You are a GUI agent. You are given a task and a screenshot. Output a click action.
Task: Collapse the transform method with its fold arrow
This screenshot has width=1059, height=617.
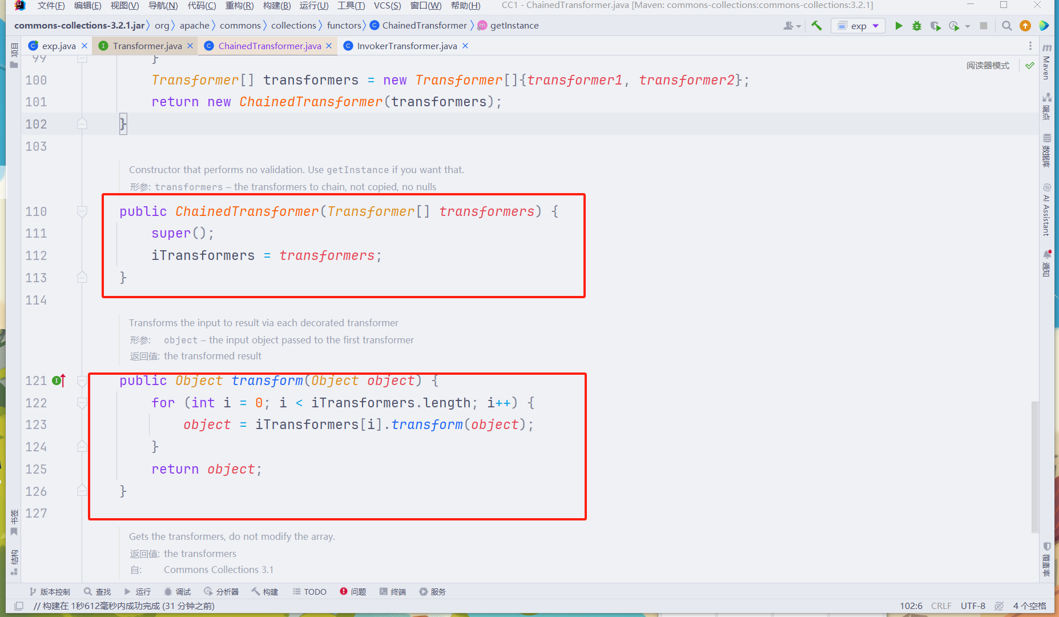(82, 380)
